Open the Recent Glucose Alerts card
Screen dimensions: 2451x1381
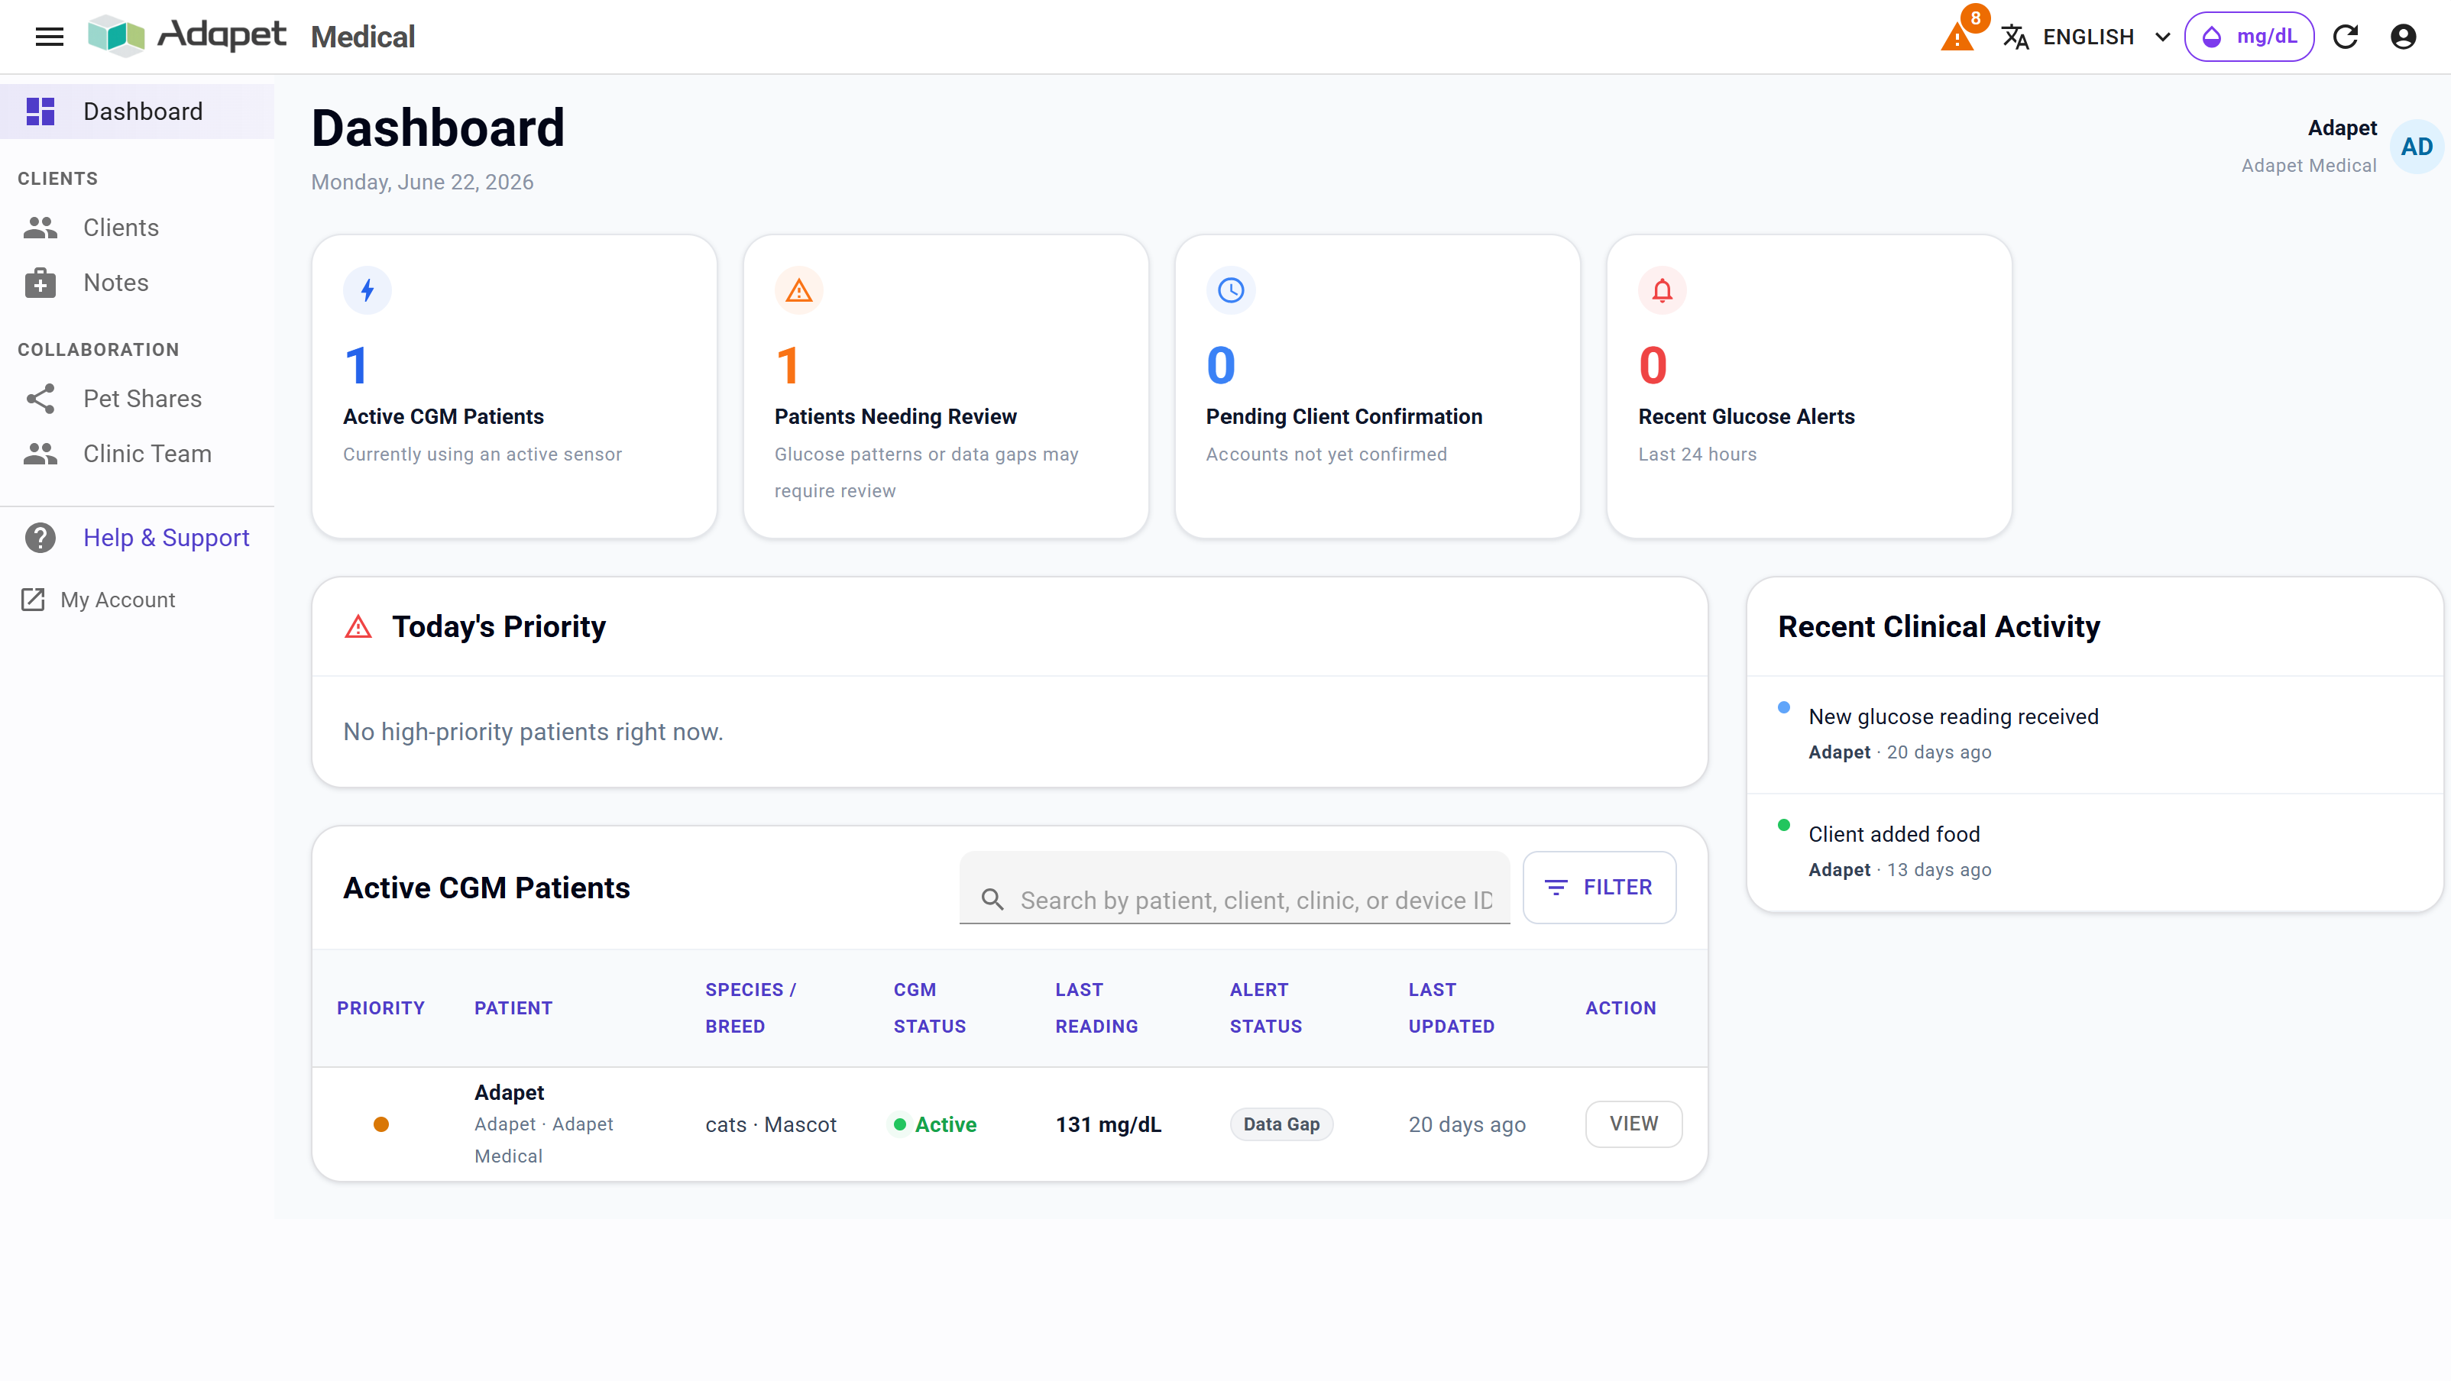tap(1810, 386)
